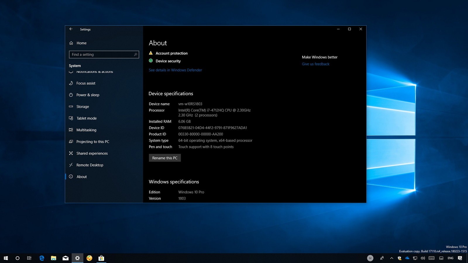Select Touch support with 8 touch points

(206, 147)
